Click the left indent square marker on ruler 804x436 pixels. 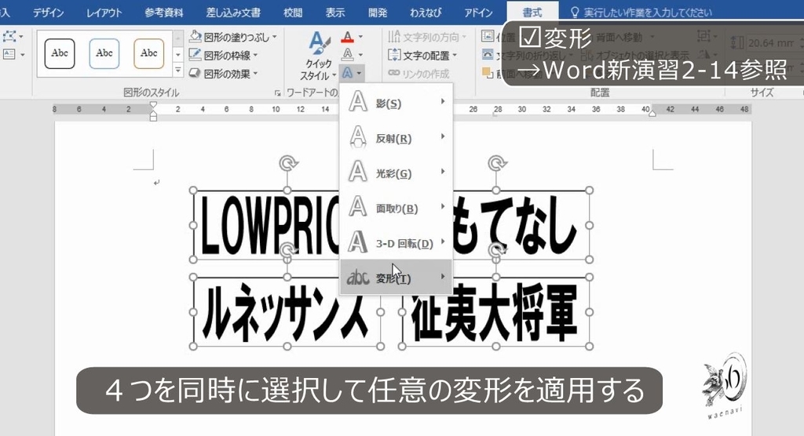click(x=153, y=118)
